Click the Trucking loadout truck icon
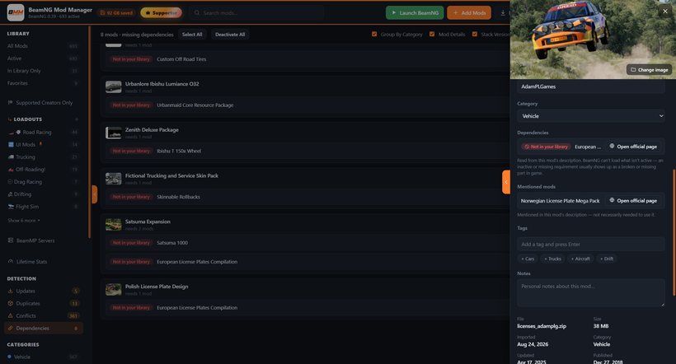This screenshot has width=676, height=364. click(12, 157)
